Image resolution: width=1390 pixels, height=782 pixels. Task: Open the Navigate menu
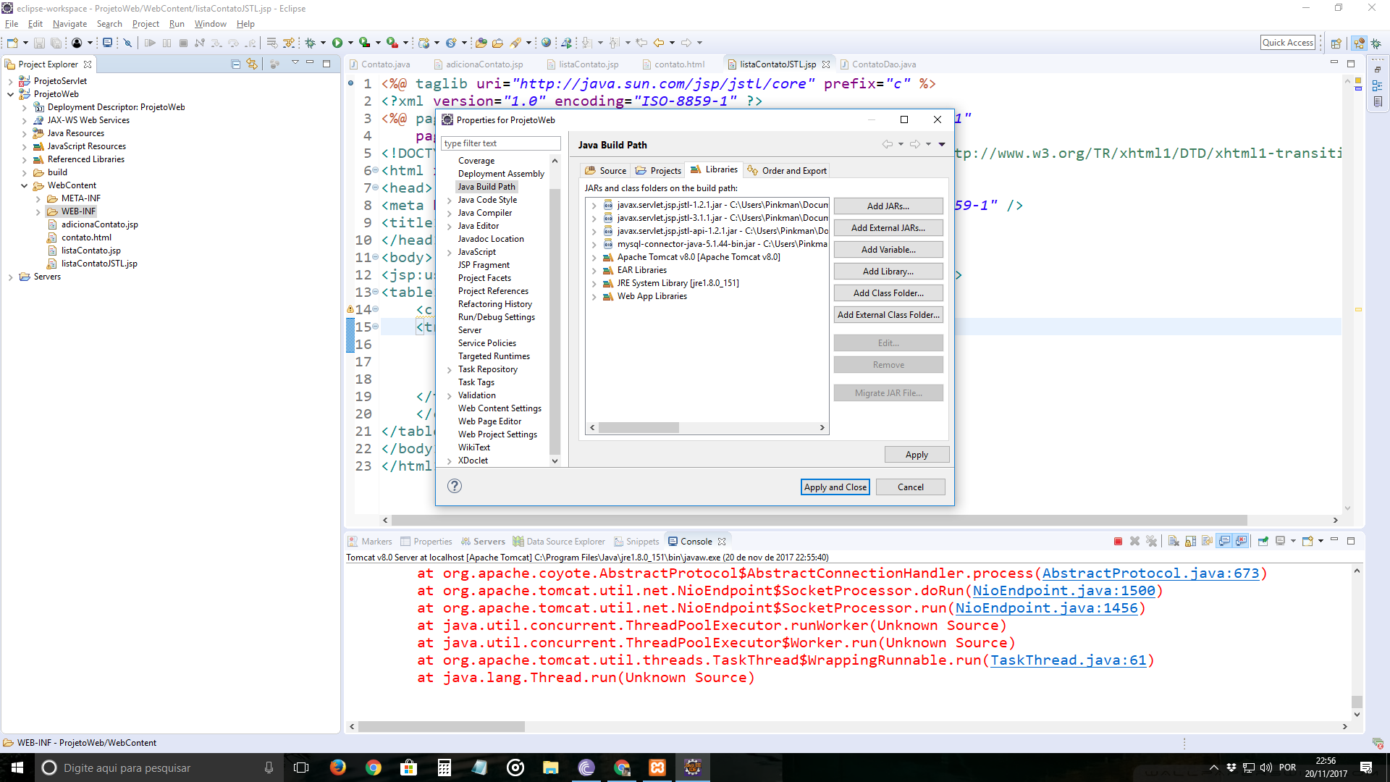pyautogui.click(x=69, y=24)
